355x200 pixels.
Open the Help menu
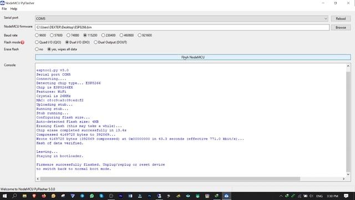pyautogui.click(x=13, y=9)
